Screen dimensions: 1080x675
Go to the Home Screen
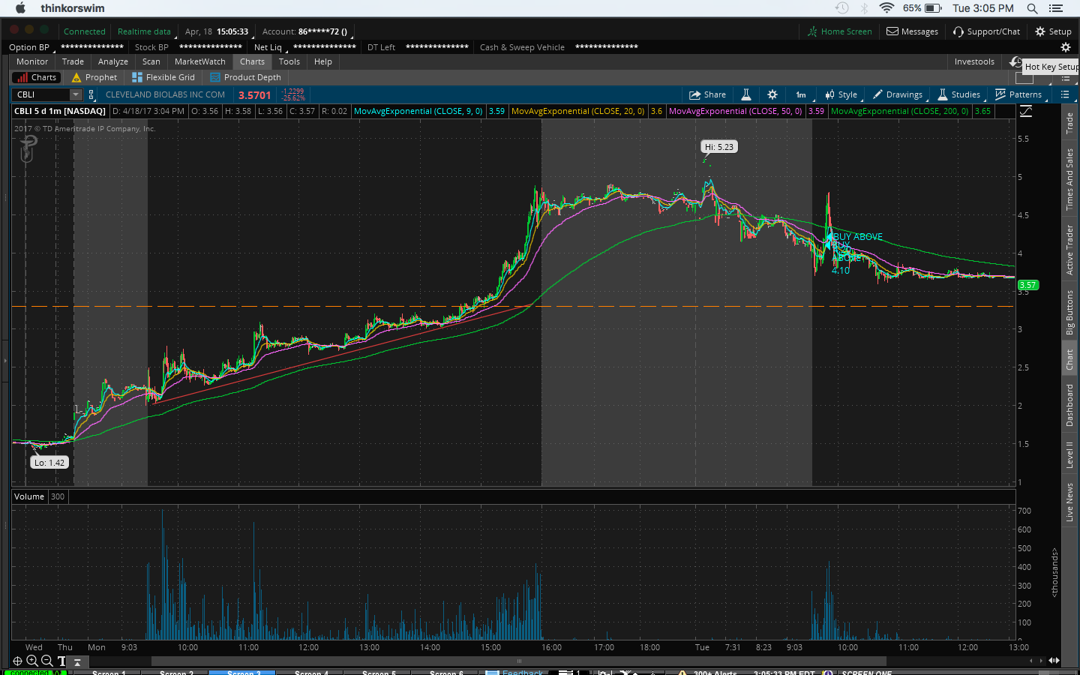(x=839, y=31)
